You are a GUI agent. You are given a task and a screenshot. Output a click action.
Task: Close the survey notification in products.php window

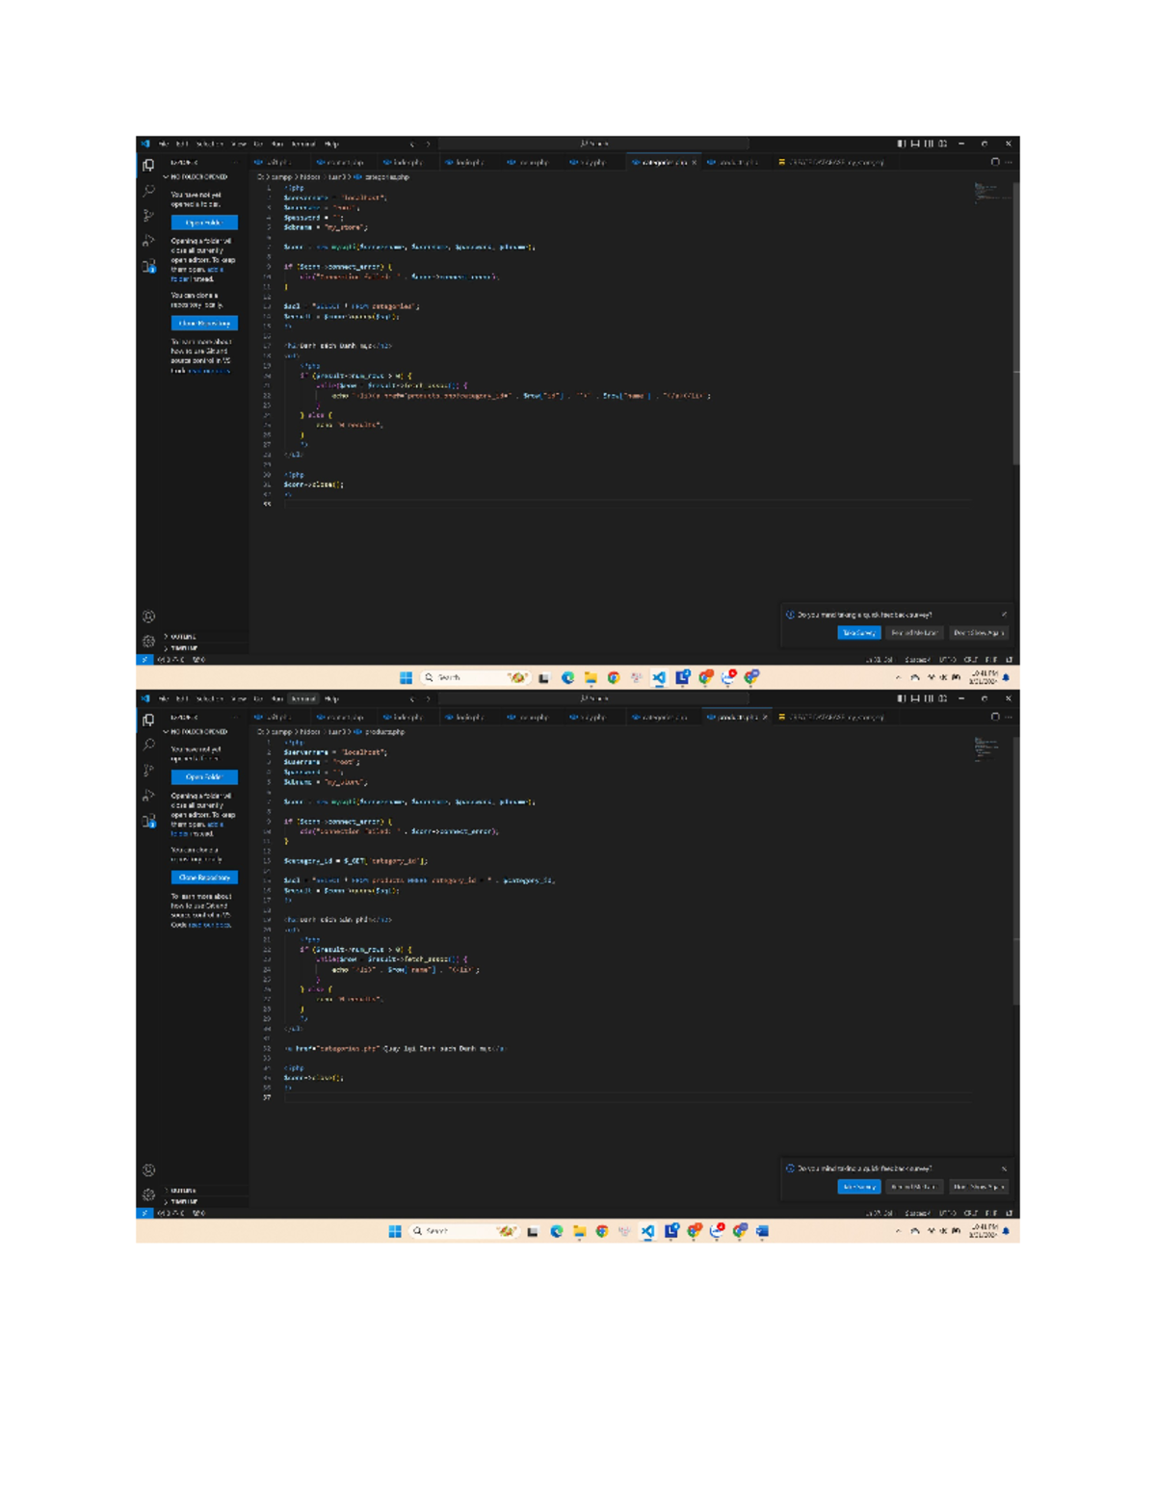pos(1004,1168)
